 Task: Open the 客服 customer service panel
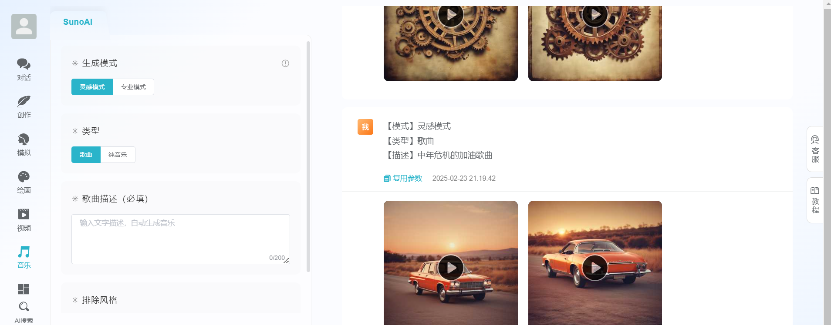[x=815, y=149]
